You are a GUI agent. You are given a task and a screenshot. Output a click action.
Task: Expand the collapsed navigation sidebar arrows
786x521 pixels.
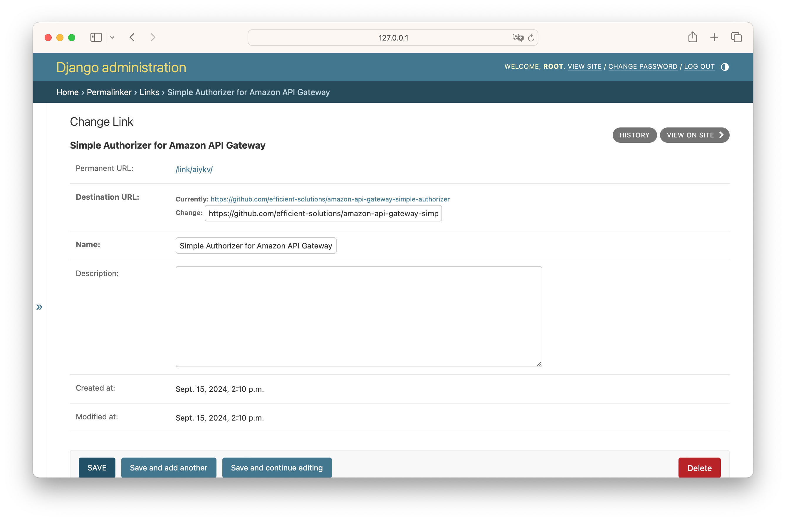coord(39,307)
